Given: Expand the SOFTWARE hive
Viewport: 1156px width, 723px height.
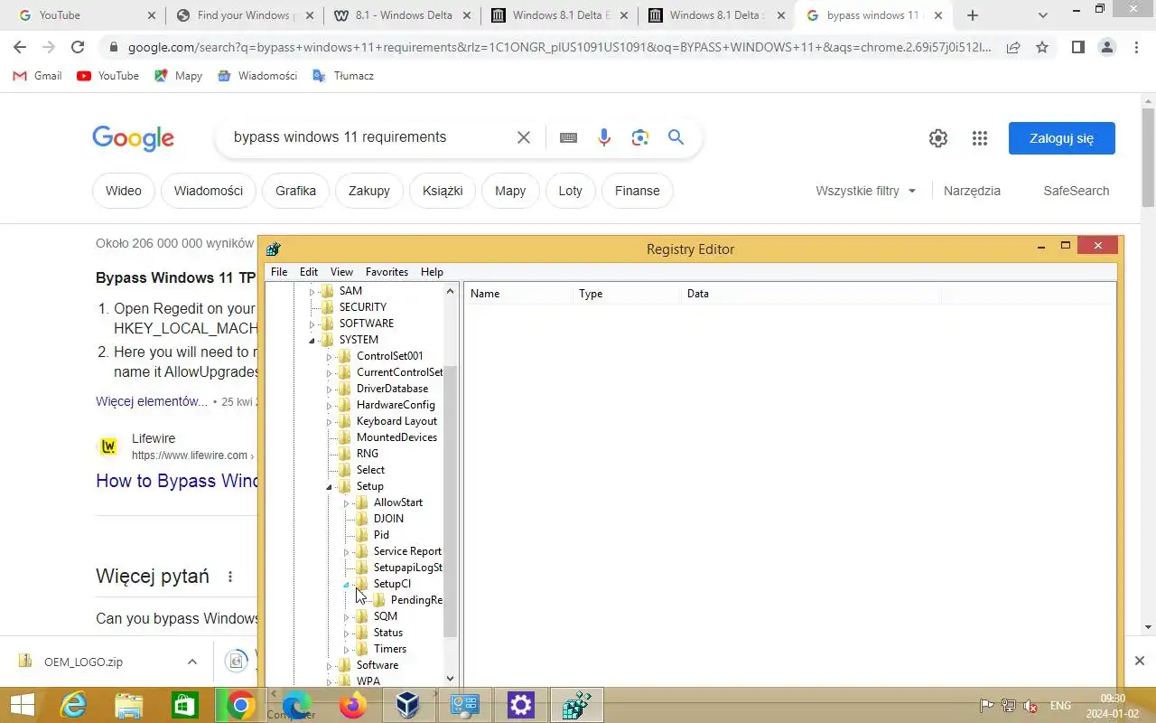Looking at the screenshot, I should click(312, 324).
